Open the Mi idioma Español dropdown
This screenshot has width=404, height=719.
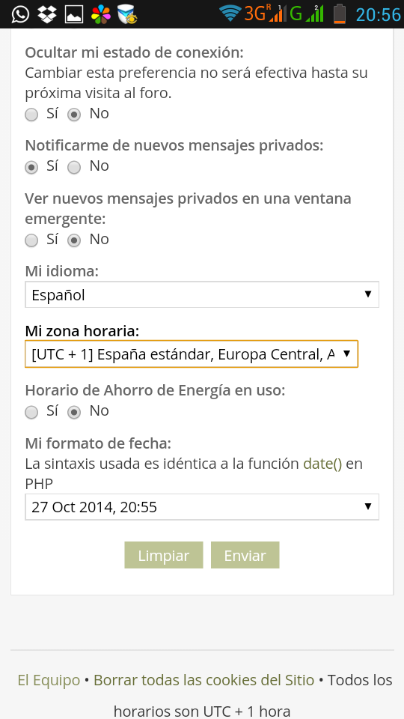pos(202,294)
